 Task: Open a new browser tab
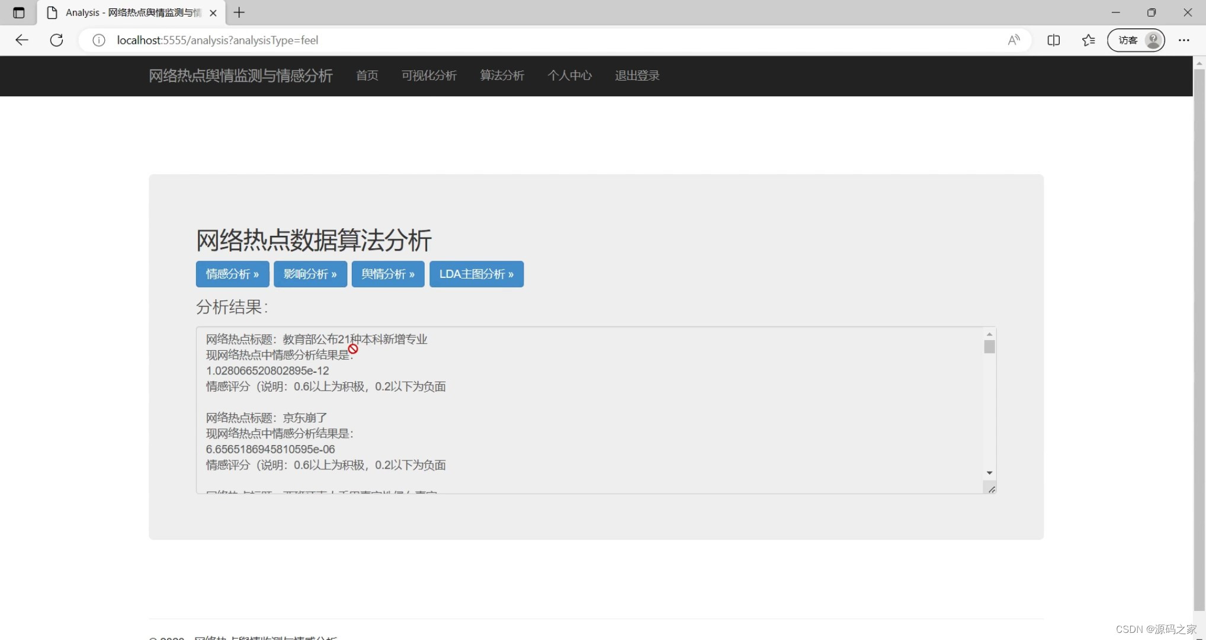click(239, 12)
